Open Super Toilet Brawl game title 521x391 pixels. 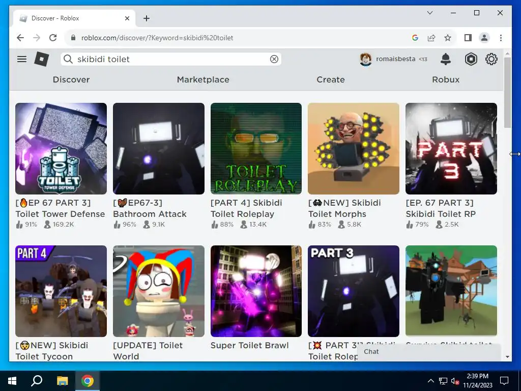(249, 346)
